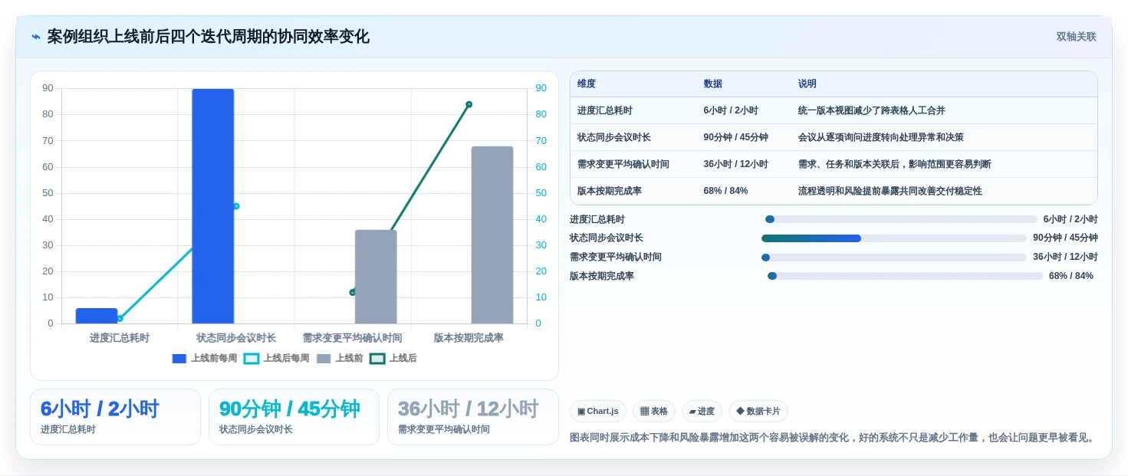Screen dimensions: 1128x476
Task: Click 需求变更平均确认时间 table row label
Action: click(x=623, y=164)
